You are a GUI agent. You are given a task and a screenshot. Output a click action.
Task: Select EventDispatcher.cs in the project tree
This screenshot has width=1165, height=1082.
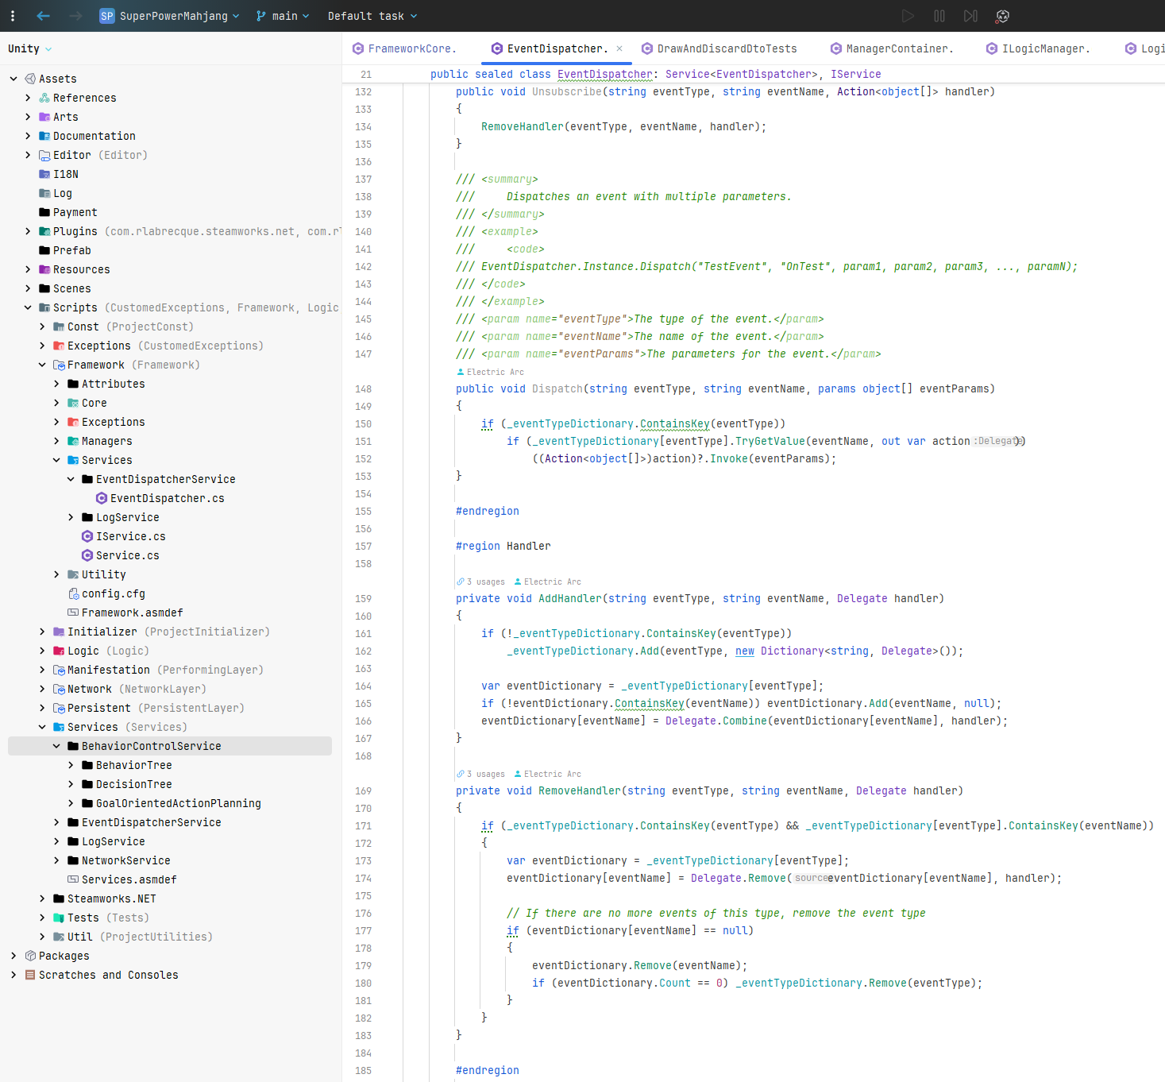click(x=167, y=498)
